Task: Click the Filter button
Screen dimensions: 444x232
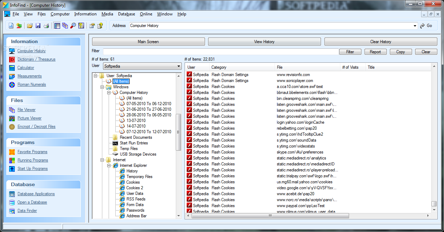Action: click(x=350, y=52)
